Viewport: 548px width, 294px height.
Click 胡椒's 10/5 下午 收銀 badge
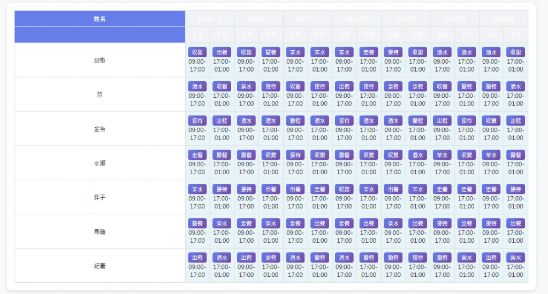tap(515, 52)
